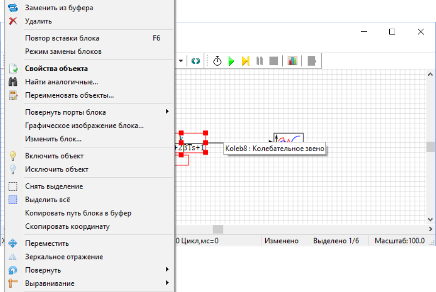
Task: Click the gray pause simulation icon
Action: [260, 61]
